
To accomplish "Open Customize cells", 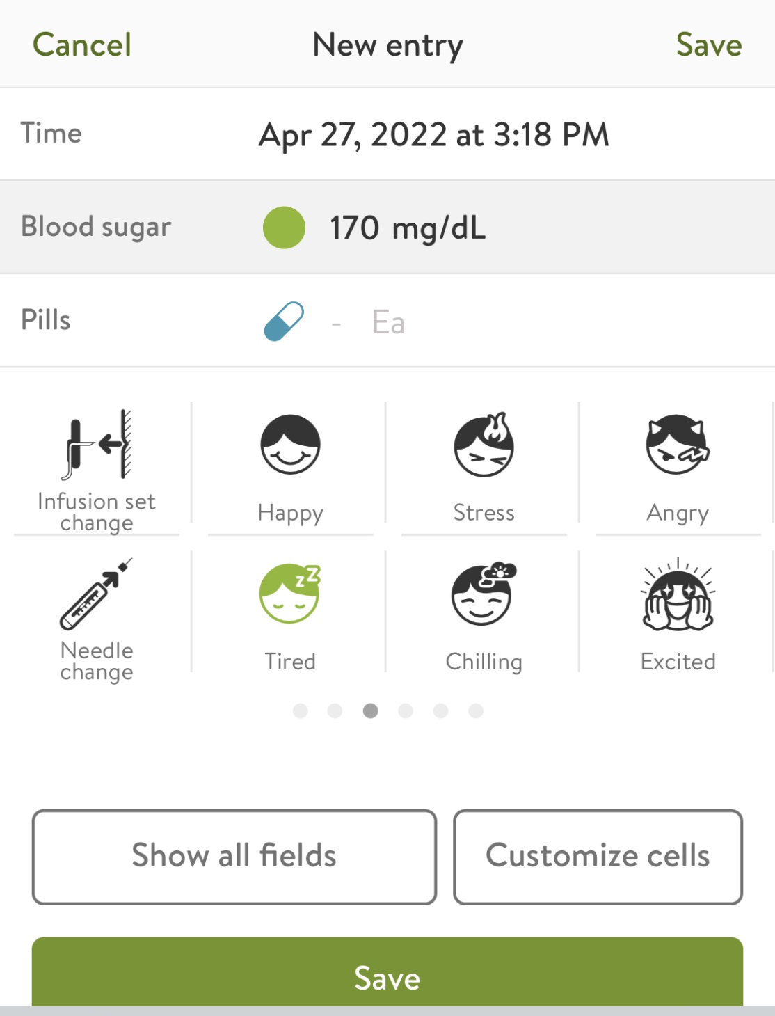I will pyautogui.click(x=598, y=857).
